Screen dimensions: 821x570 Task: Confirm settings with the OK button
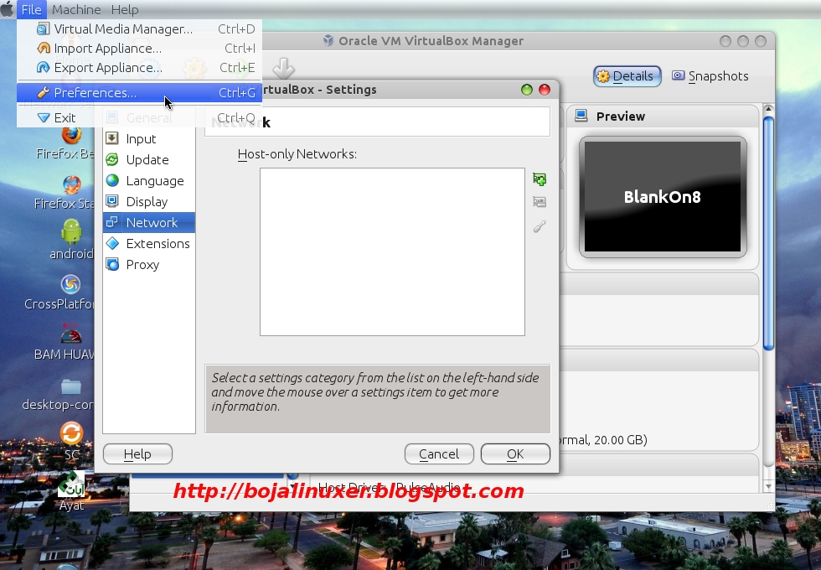tap(514, 453)
